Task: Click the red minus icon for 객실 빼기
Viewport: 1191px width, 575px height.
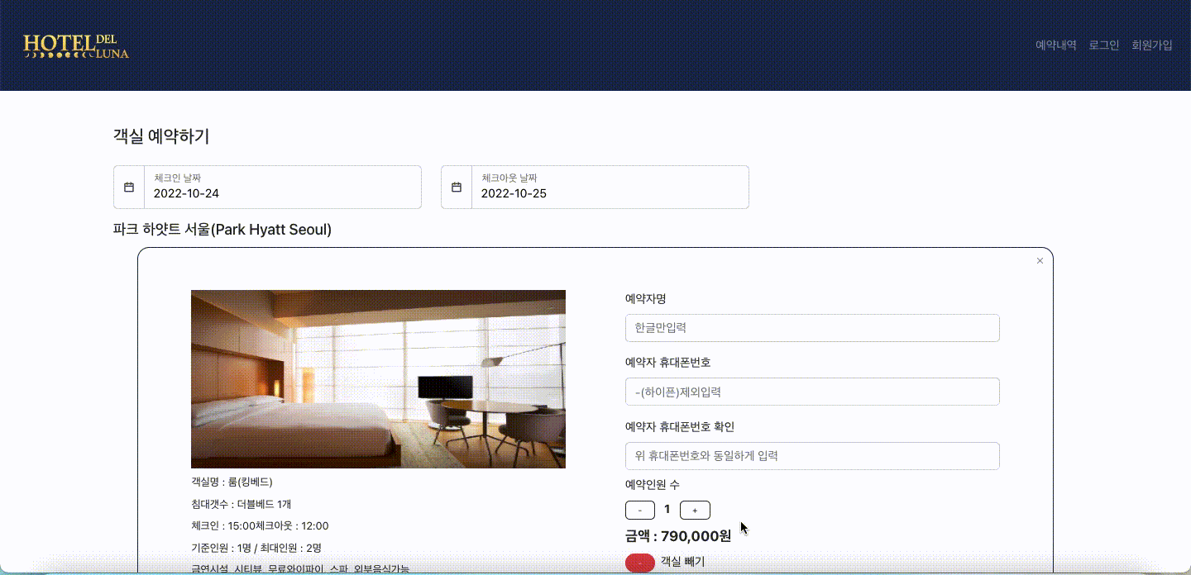Action: (640, 563)
